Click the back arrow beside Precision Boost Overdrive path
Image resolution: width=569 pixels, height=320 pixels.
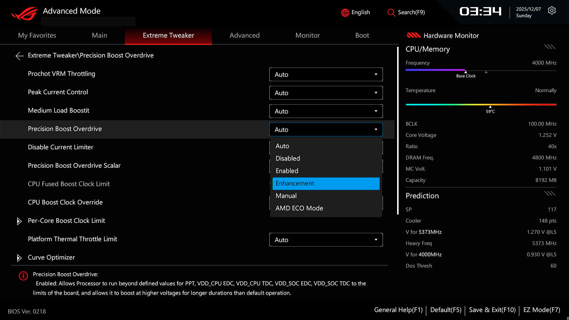20,56
